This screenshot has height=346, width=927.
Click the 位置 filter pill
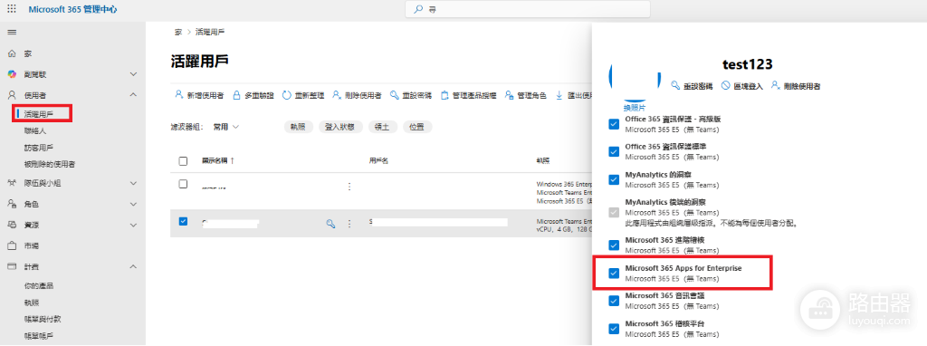pyautogui.click(x=417, y=127)
